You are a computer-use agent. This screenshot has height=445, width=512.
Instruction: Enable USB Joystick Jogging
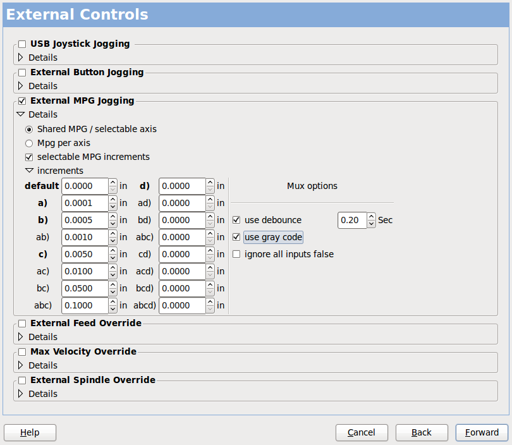click(x=22, y=44)
